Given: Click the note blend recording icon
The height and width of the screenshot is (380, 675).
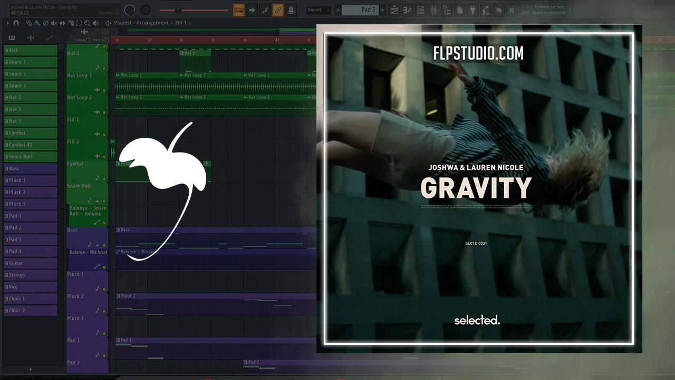Looking at the screenshot, I should pos(265,10).
